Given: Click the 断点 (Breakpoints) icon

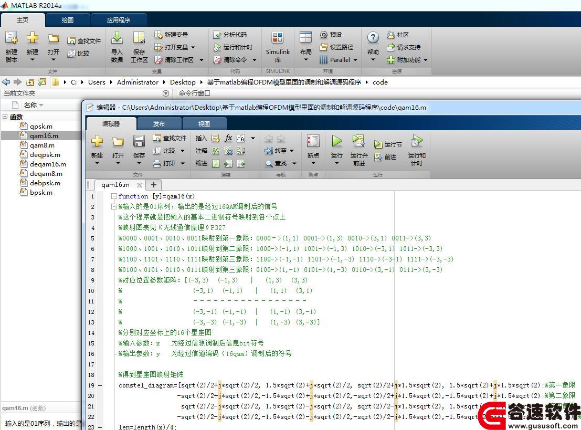Looking at the screenshot, I should tap(313, 141).
